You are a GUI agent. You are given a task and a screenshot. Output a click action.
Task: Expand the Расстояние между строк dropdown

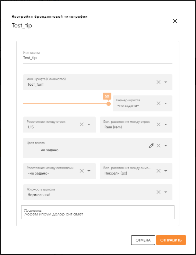point(89,125)
